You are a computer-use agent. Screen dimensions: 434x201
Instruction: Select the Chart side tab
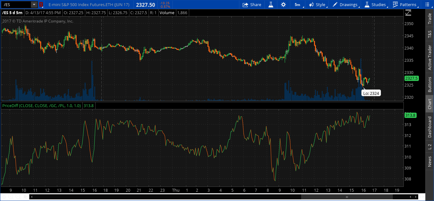[x=429, y=104]
